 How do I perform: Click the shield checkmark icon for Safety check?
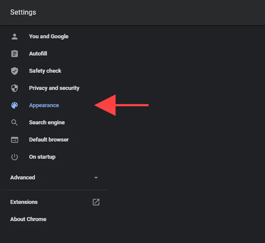[x=15, y=71]
